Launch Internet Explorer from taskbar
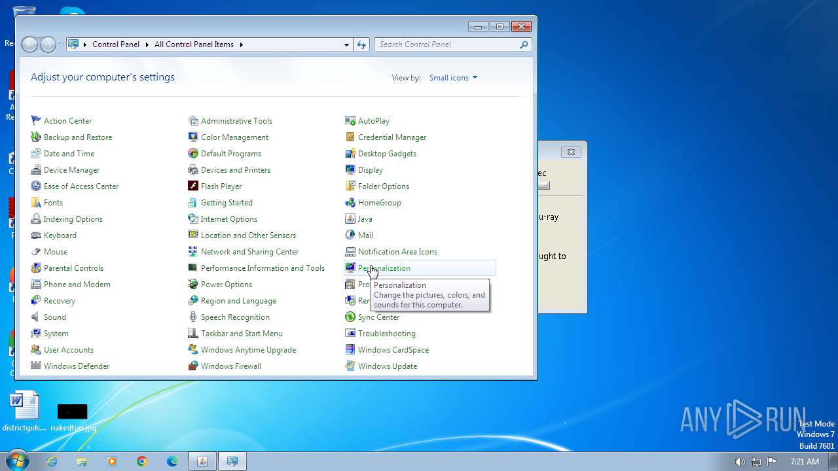 [x=52, y=461]
